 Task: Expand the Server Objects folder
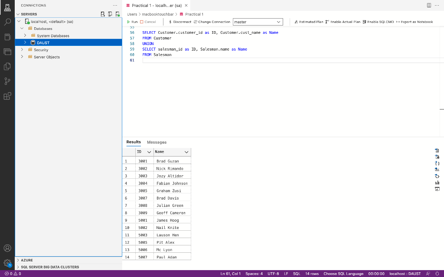click(22, 57)
